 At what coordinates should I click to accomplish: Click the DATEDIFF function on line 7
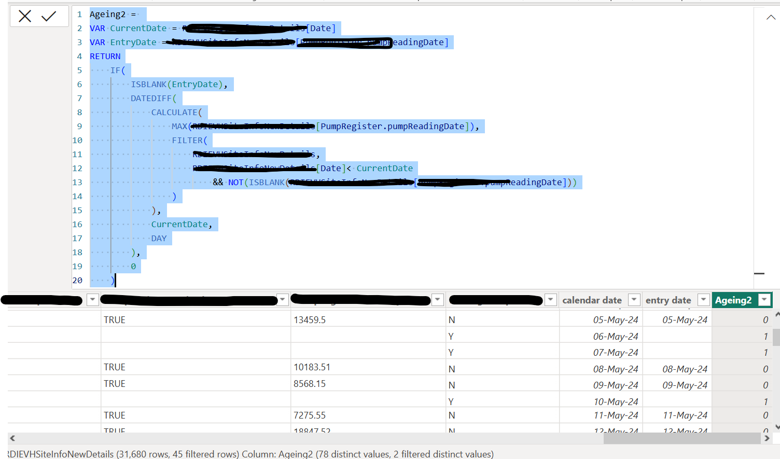coord(151,98)
